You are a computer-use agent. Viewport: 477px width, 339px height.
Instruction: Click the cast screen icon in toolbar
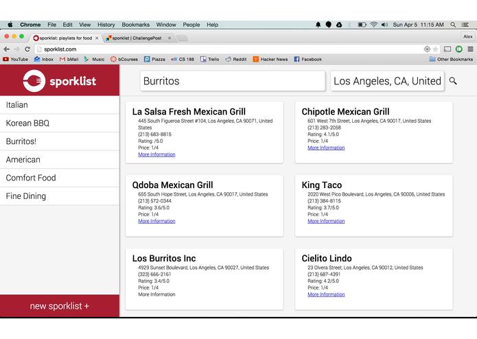(447, 49)
